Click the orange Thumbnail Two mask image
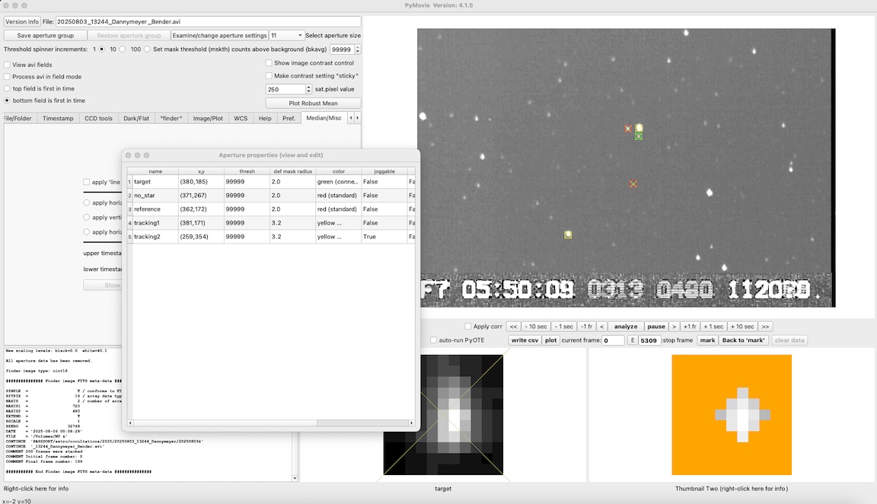The image size is (877, 504). [731, 414]
